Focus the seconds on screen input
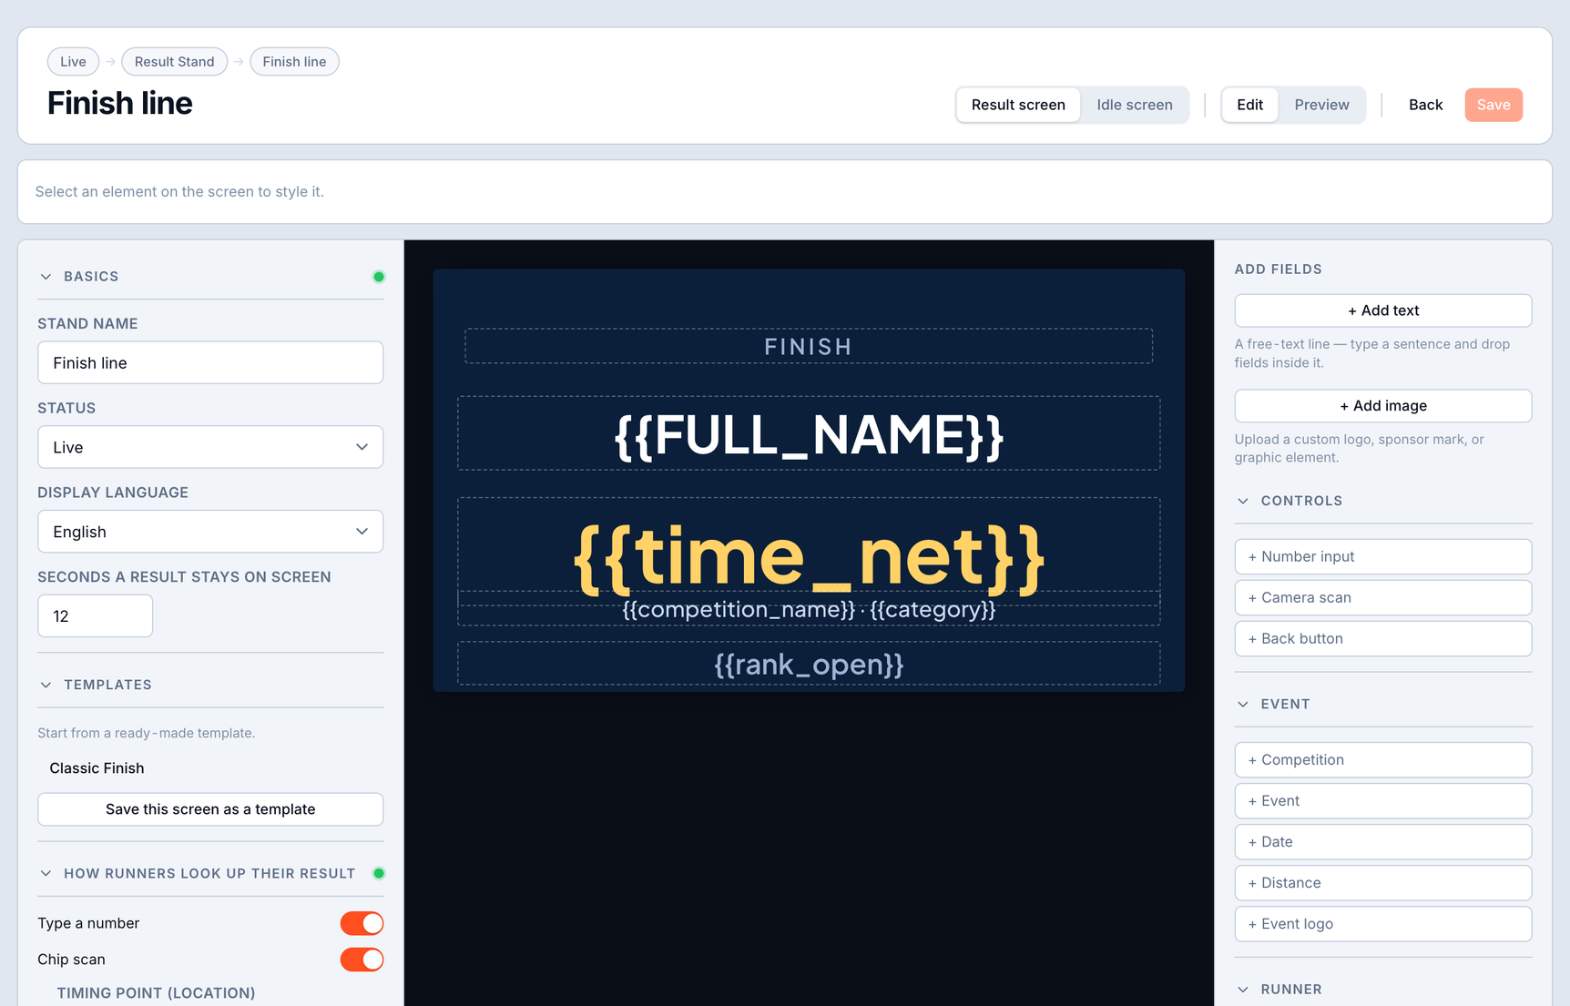Image resolution: width=1570 pixels, height=1006 pixels. (95, 615)
